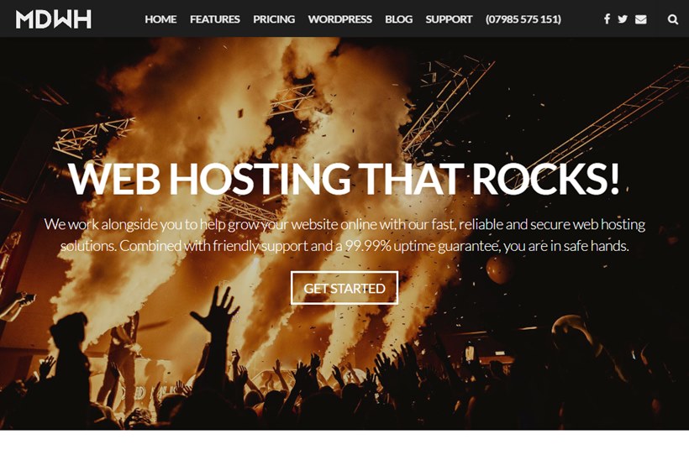689x460 pixels.
Task: Click the raised hand silhouette in crowd
Action: (216, 311)
